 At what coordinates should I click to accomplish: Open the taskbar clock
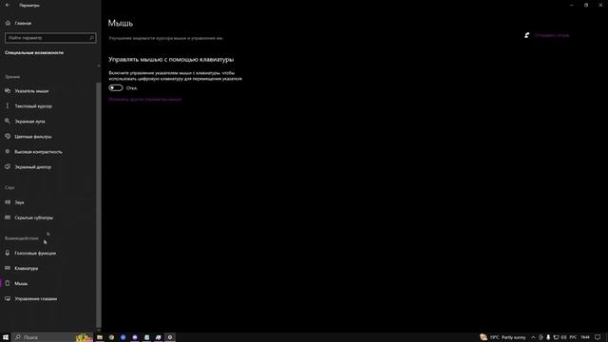(585, 337)
